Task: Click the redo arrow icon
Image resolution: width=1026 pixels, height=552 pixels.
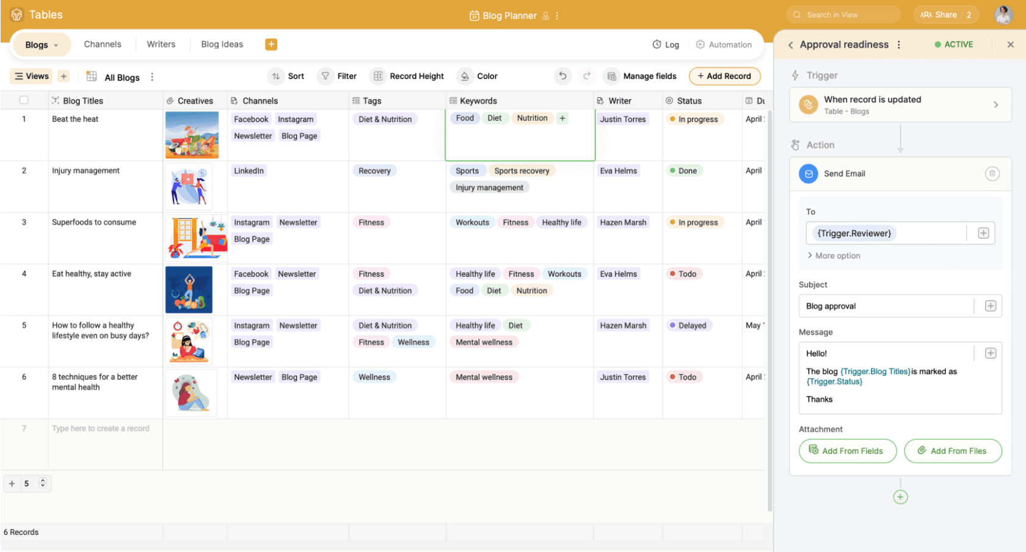Action: 587,76
